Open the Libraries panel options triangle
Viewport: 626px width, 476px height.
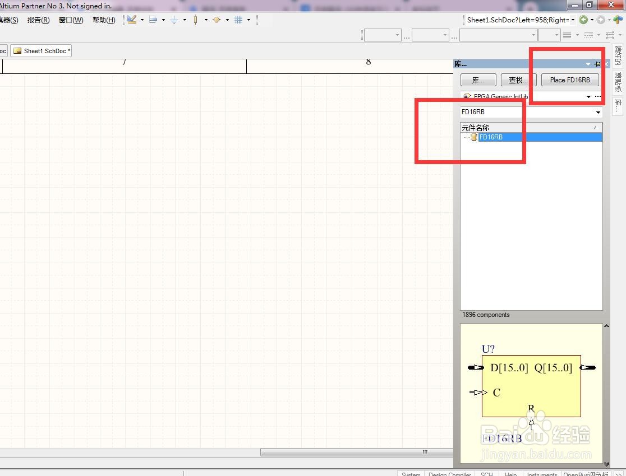point(588,64)
